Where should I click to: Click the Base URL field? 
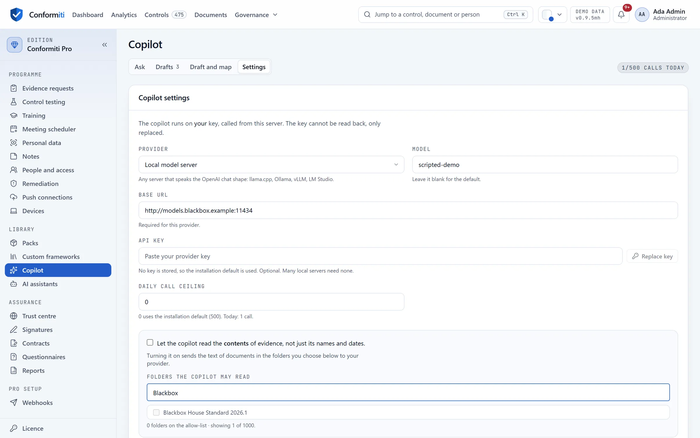pyautogui.click(x=408, y=210)
